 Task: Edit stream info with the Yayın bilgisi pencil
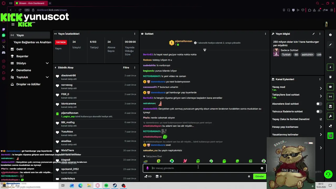point(313,34)
